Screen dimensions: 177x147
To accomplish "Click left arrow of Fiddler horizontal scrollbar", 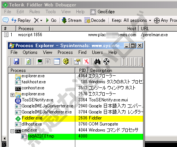I will (x=5, y=138).
